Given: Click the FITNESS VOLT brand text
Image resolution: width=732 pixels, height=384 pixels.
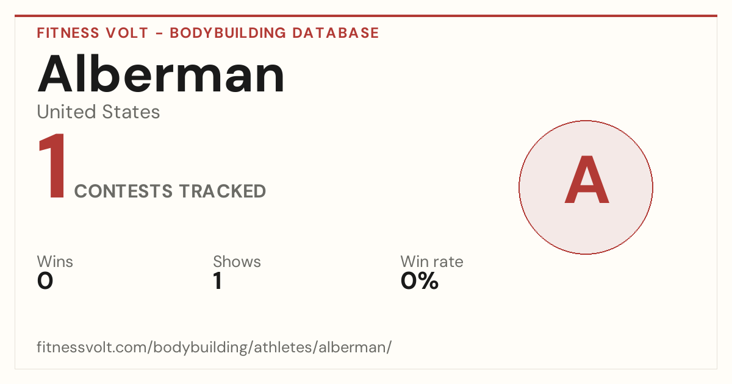Looking at the screenshot, I should (93, 33).
